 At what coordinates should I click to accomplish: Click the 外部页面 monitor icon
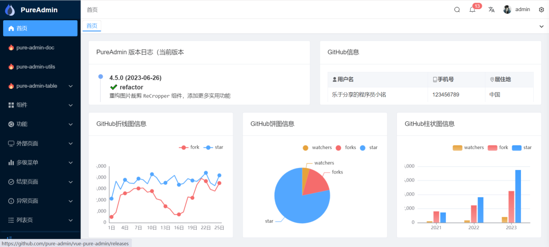[11, 144]
